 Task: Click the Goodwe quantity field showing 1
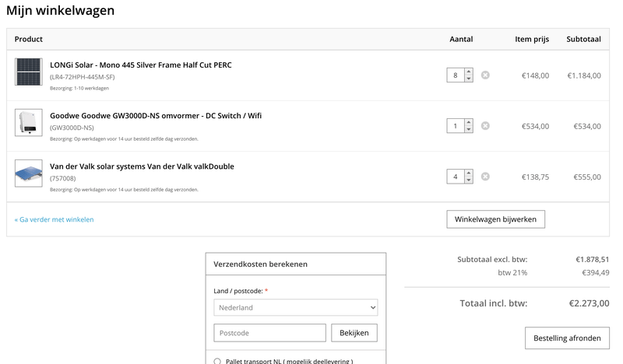[456, 126]
